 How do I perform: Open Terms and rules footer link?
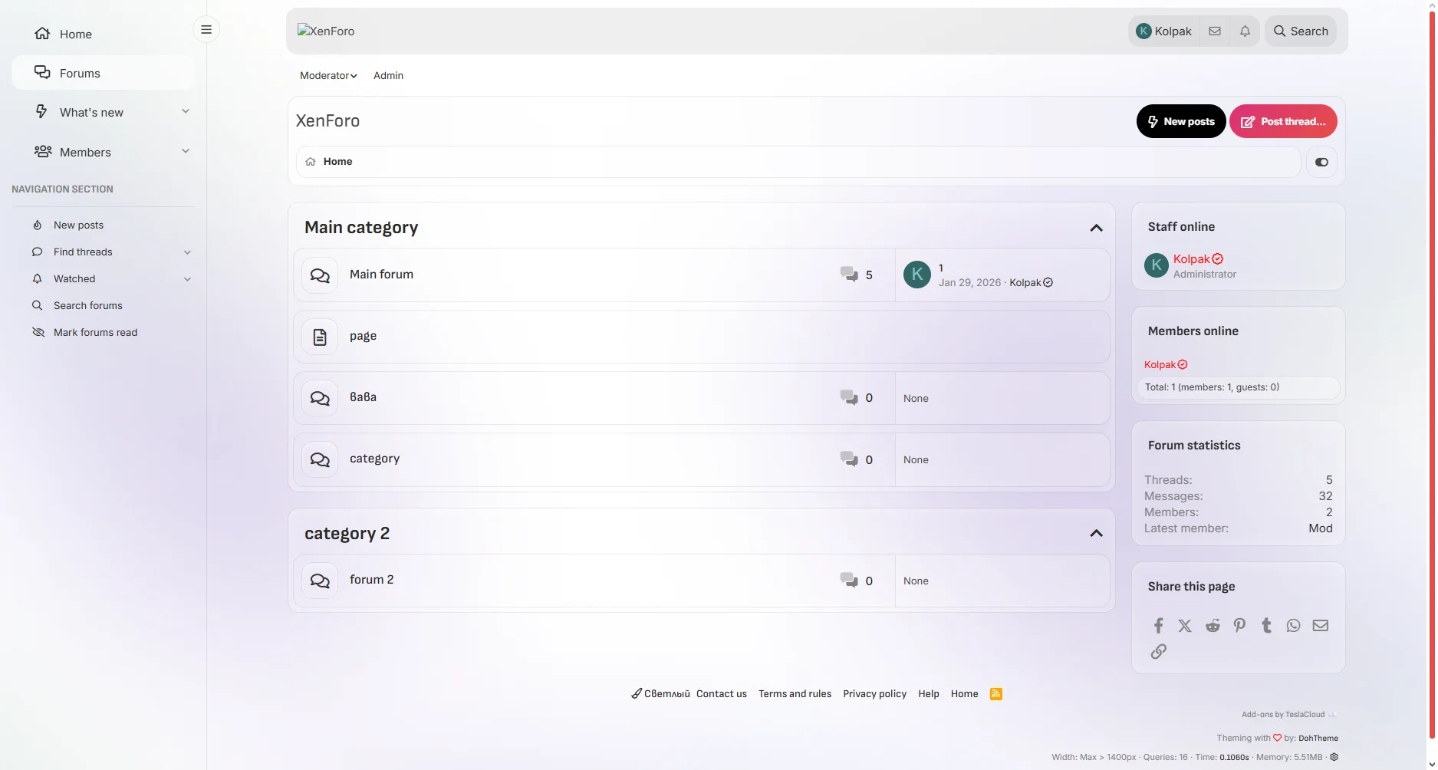point(795,694)
